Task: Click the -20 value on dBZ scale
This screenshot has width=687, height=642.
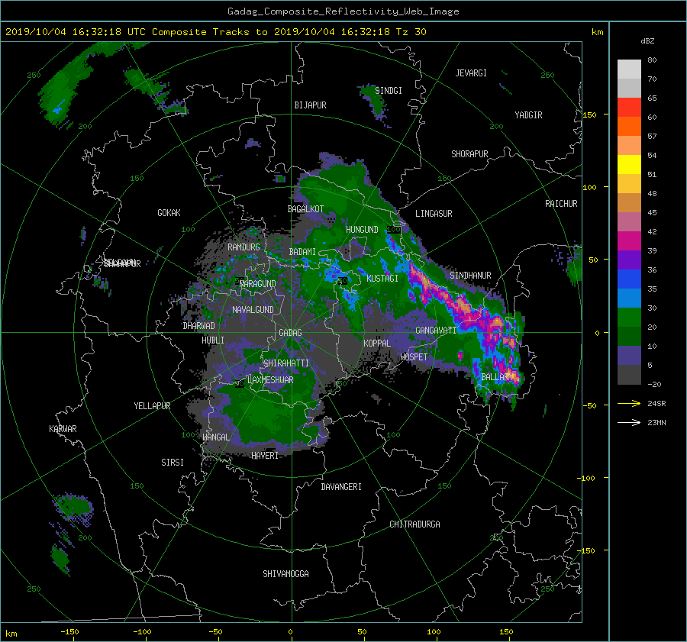Action: tap(654, 384)
